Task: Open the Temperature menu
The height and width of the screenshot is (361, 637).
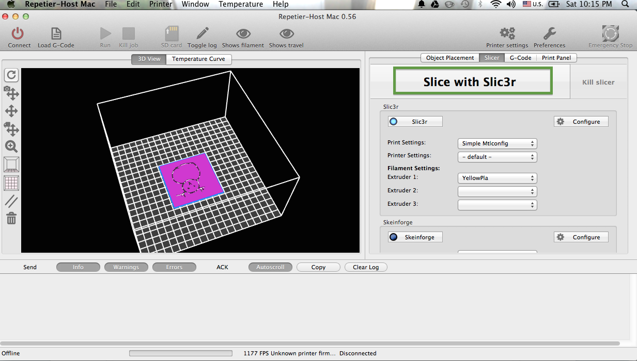Action: click(x=241, y=4)
